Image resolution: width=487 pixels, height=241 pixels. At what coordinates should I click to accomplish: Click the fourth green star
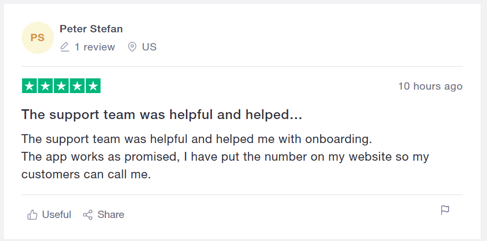point(77,86)
